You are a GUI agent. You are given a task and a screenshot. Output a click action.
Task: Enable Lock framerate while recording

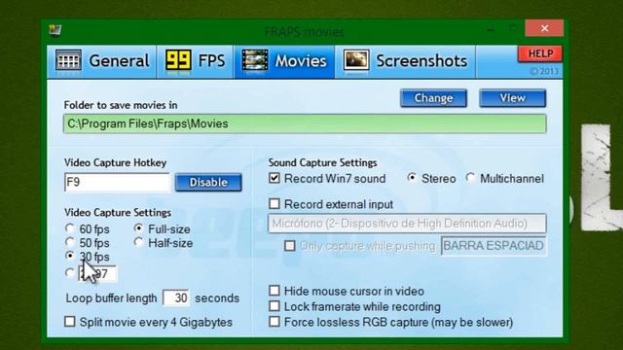click(275, 306)
